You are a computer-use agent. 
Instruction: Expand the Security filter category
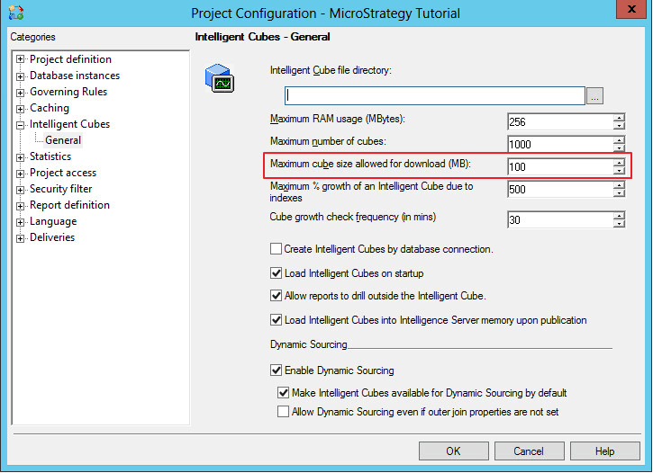(20, 190)
